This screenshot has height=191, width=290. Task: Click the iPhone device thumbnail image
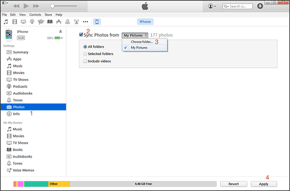(x=9, y=35)
